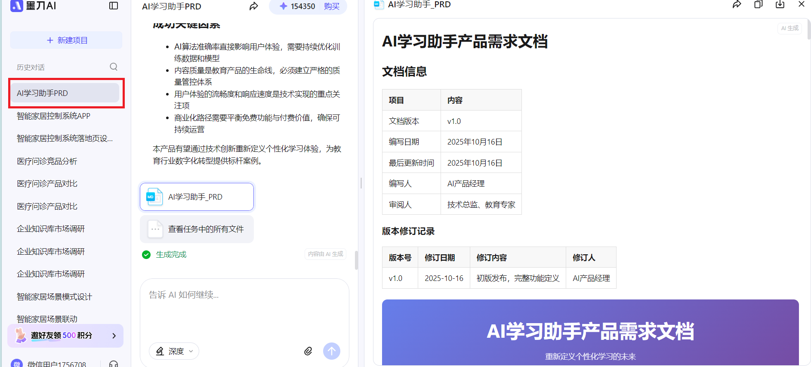Viewport: 811px width, 367px height.
Task: Open the AI学习助手_PRD file card
Action: click(x=197, y=197)
